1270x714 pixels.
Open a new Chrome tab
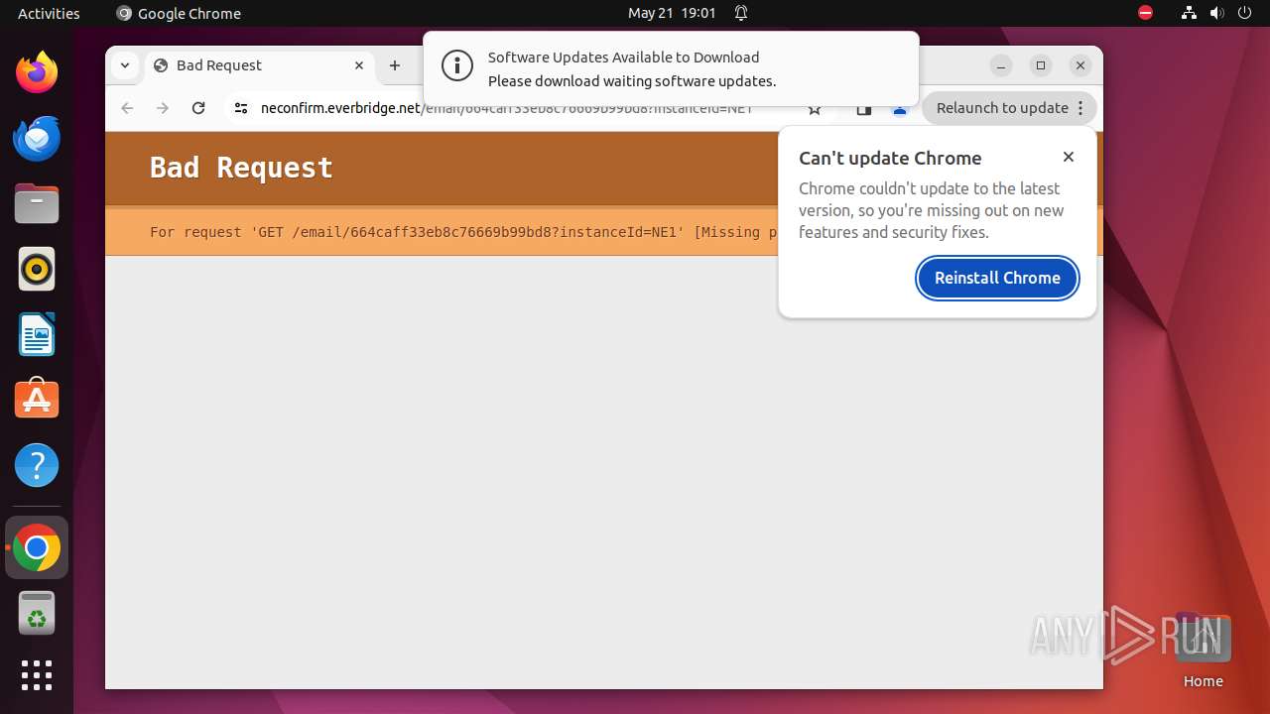pos(395,65)
